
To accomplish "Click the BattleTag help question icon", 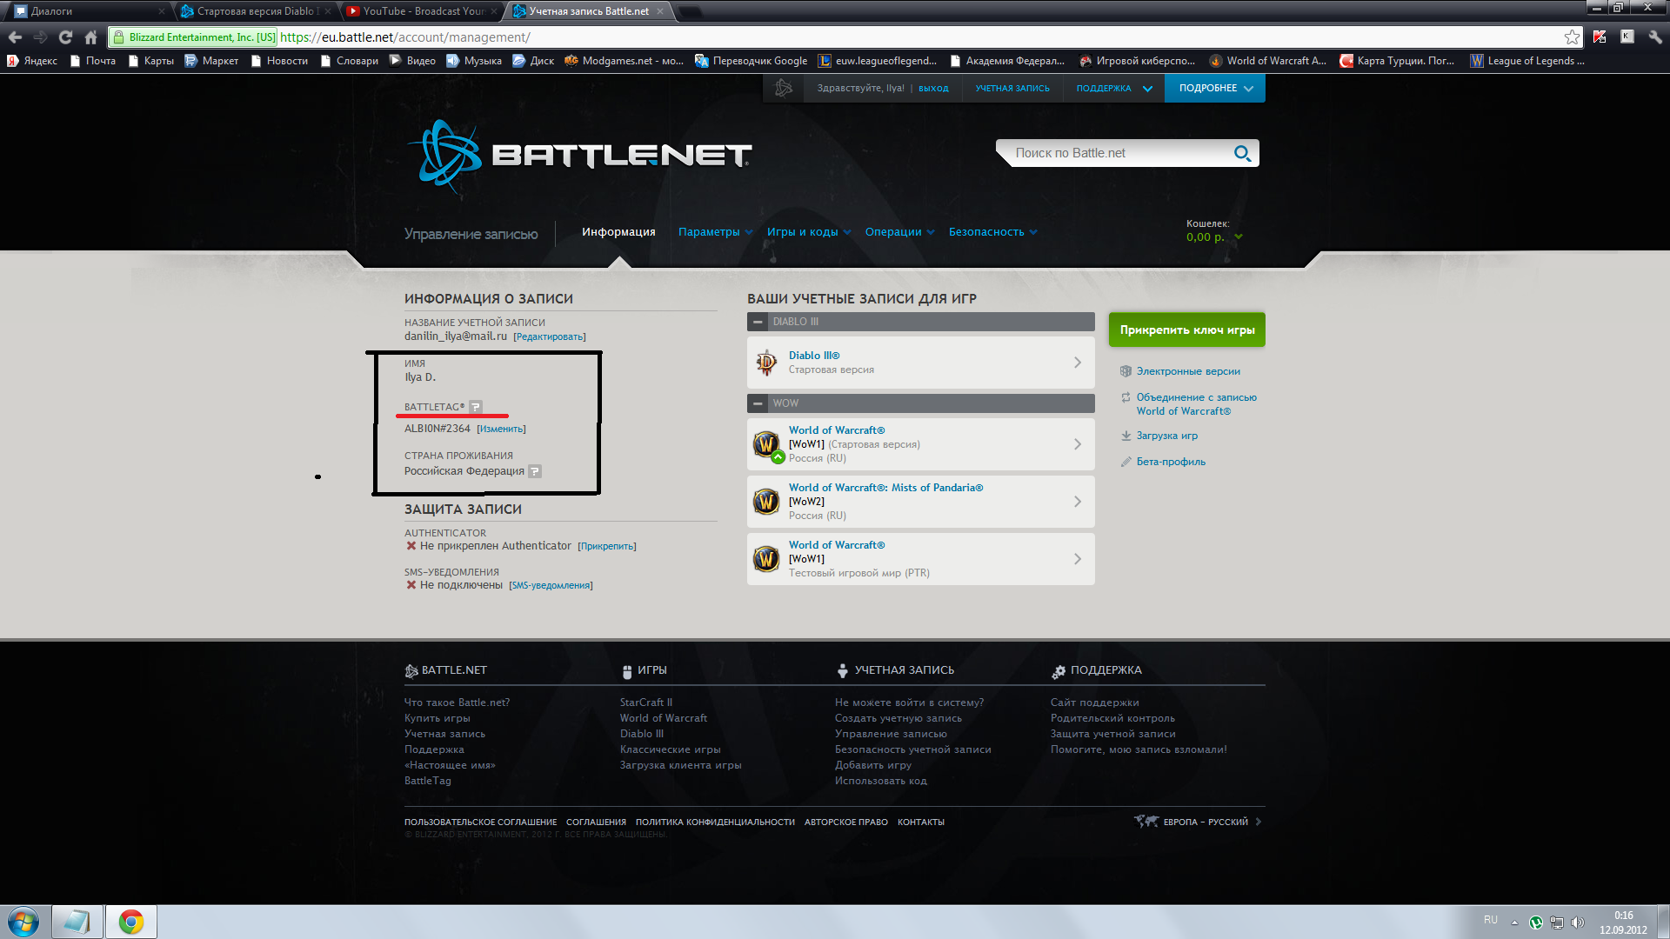I will coord(475,407).
